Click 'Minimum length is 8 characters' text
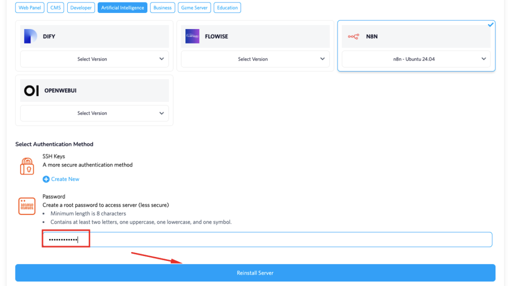 coord(88,213)
